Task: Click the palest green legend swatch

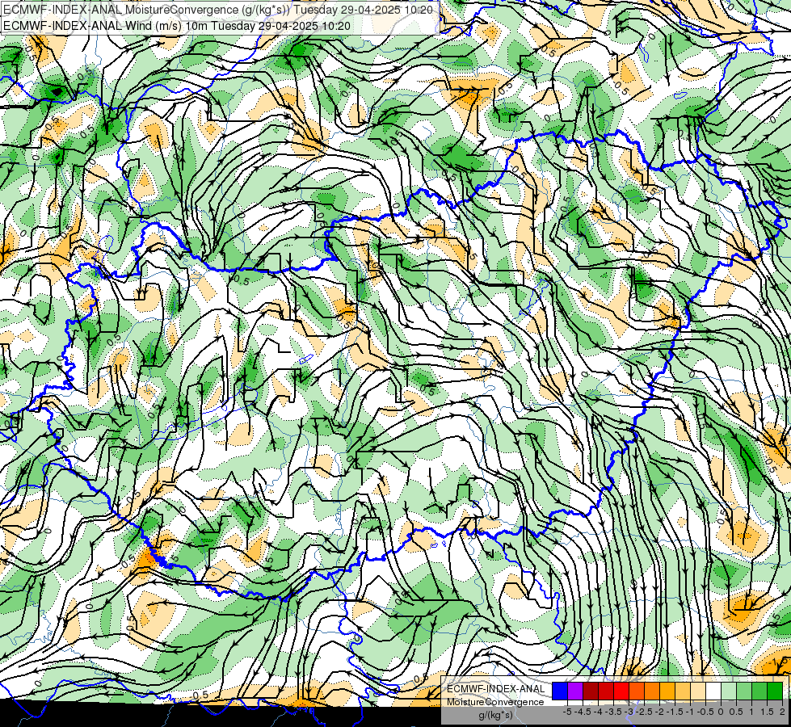Action: click(729, 691)
